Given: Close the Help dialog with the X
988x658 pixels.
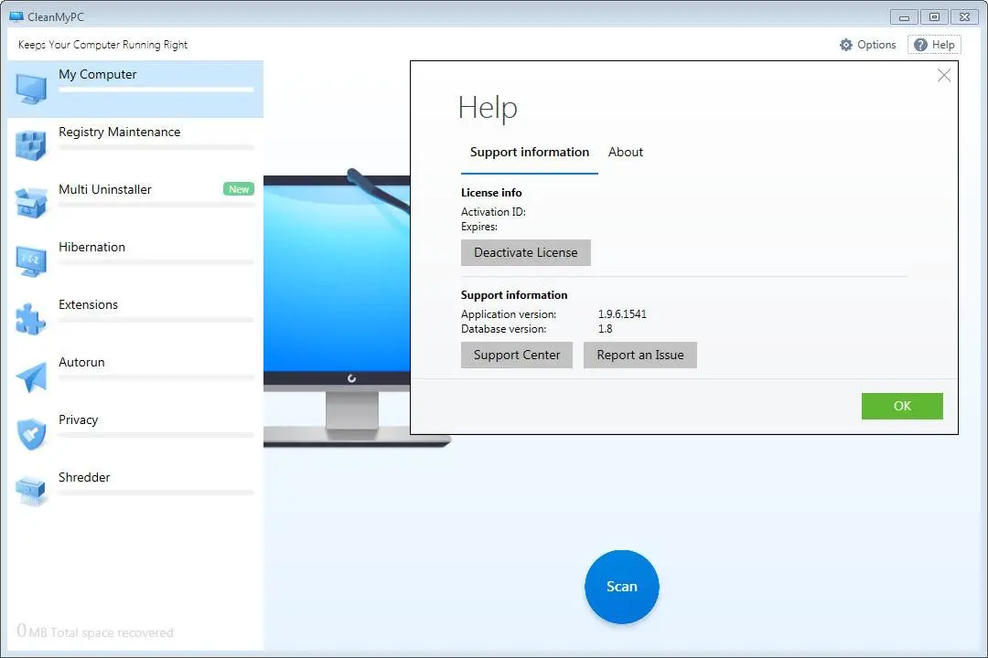Looking at the screenshot, I should [x=944, y=76].
